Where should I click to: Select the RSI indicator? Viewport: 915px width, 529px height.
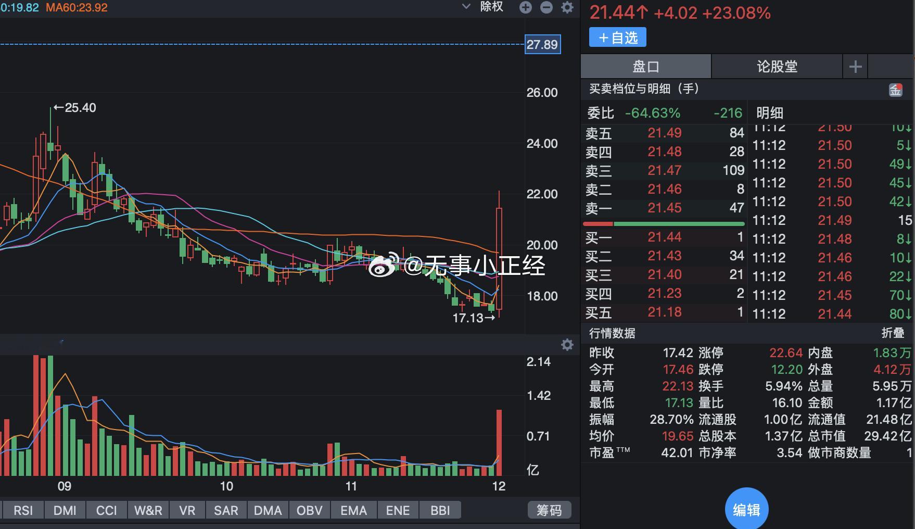click(23, 510)
